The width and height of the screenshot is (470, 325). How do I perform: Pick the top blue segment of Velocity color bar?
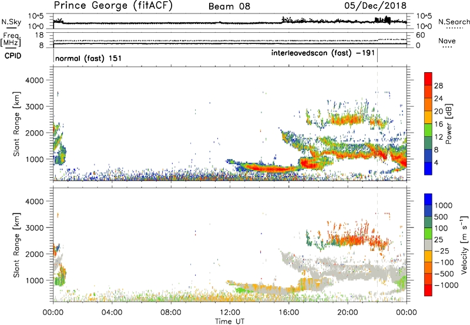[x=428, y=199]
